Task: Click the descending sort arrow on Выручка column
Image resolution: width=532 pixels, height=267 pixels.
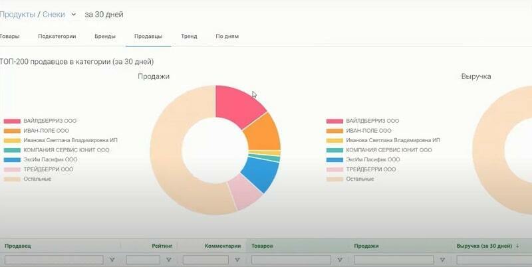Action: pos(517,246)
